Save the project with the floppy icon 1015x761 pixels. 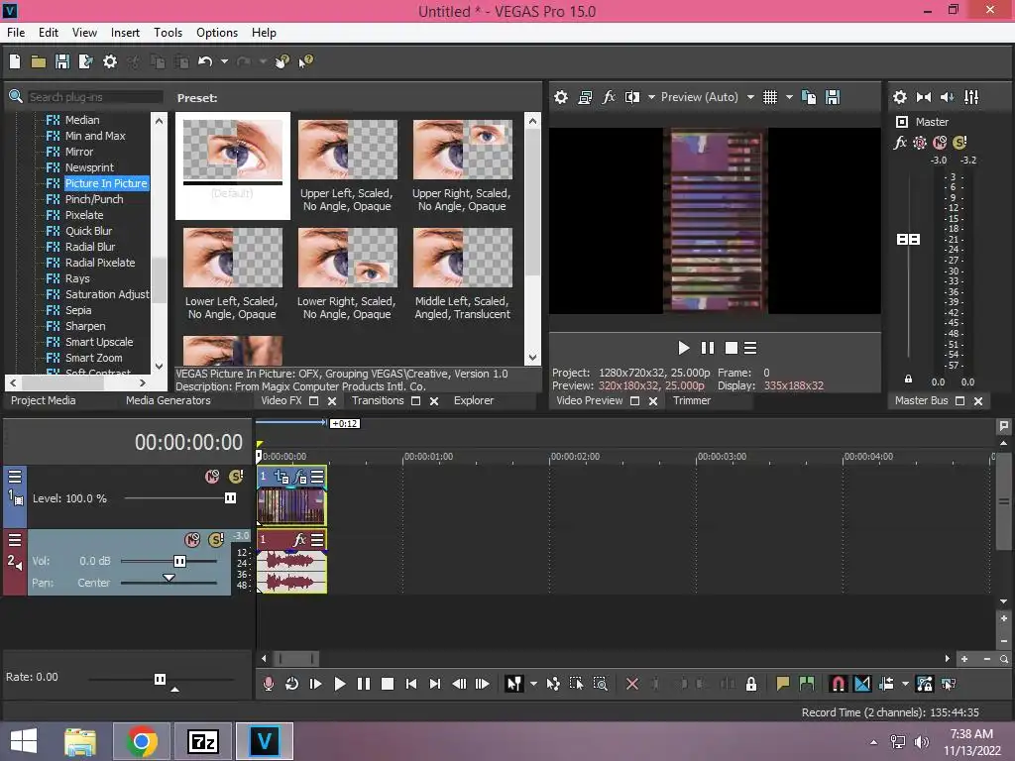pyautogui.click(x=62, y=61)
